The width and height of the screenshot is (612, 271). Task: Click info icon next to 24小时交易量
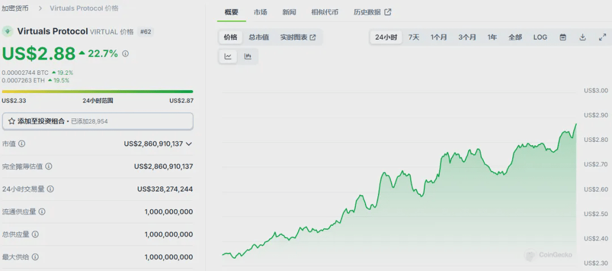(x=50, y=189)
